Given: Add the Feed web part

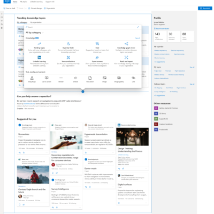Looking at the screenshot, I should click(97, 48).
